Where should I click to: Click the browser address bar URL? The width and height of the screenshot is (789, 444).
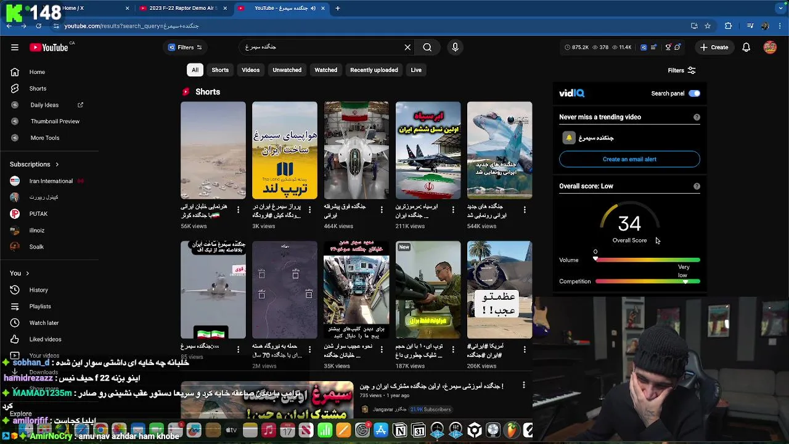tap(131, 26)
